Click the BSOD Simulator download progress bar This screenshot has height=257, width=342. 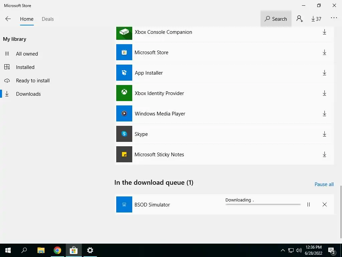pos(263,204)
